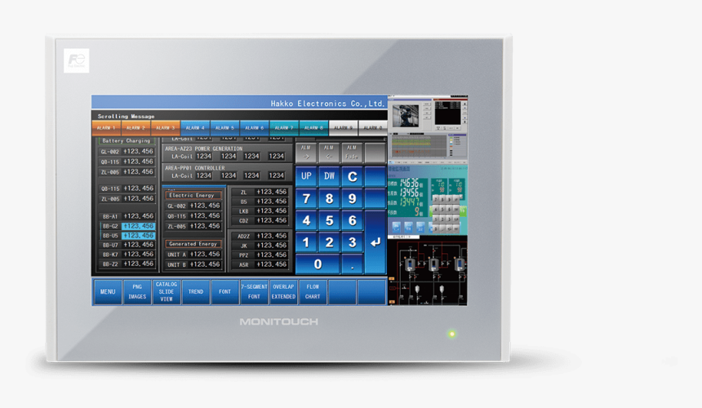
Task: Tap keypad digit 2
Action: [x=329, y=242]
